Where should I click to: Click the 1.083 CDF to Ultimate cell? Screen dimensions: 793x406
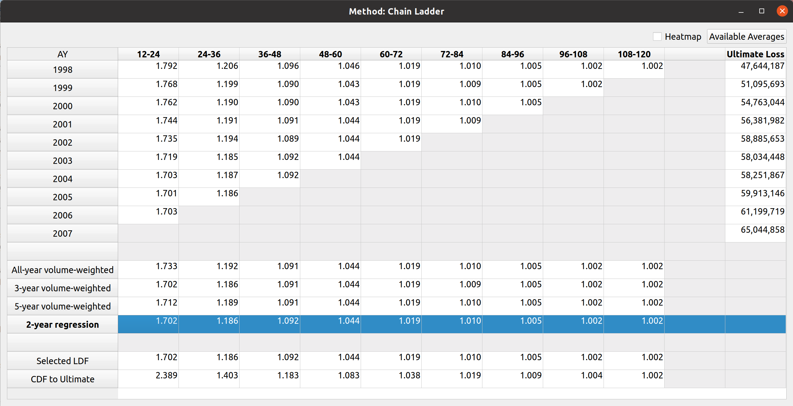330,379
